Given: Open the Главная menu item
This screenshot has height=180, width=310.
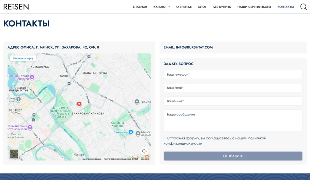Looking at the screenshot, I should click(140, 7).
